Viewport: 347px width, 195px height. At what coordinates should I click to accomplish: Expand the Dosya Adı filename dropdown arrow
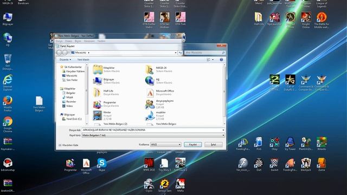click(x=223, y=130)
